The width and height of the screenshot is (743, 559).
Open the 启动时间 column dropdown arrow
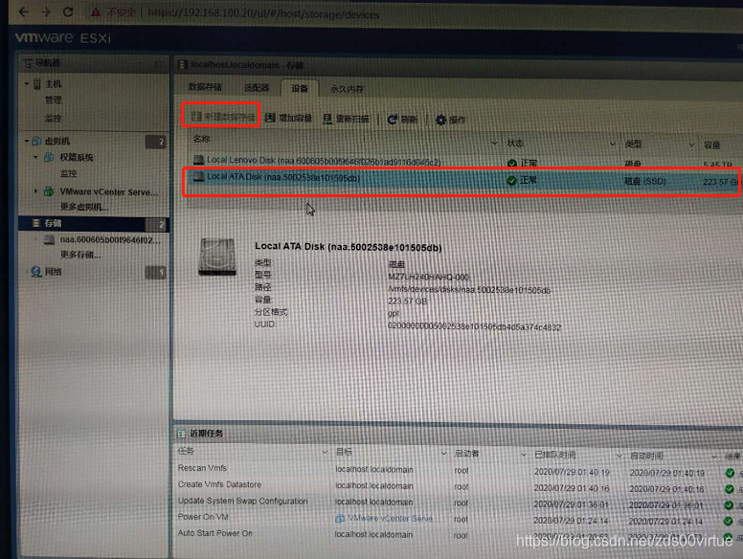pos(714,457)
